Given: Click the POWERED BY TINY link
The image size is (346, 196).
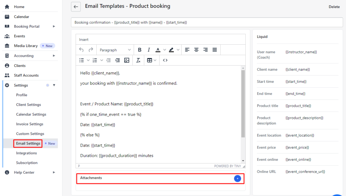Looking at the screenshot, I should coord(228,166).
